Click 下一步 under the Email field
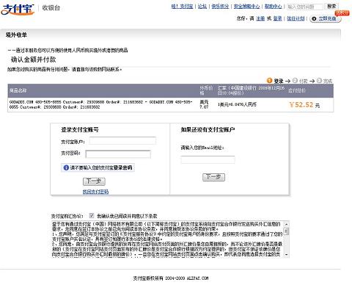 [x=213, y=177]
